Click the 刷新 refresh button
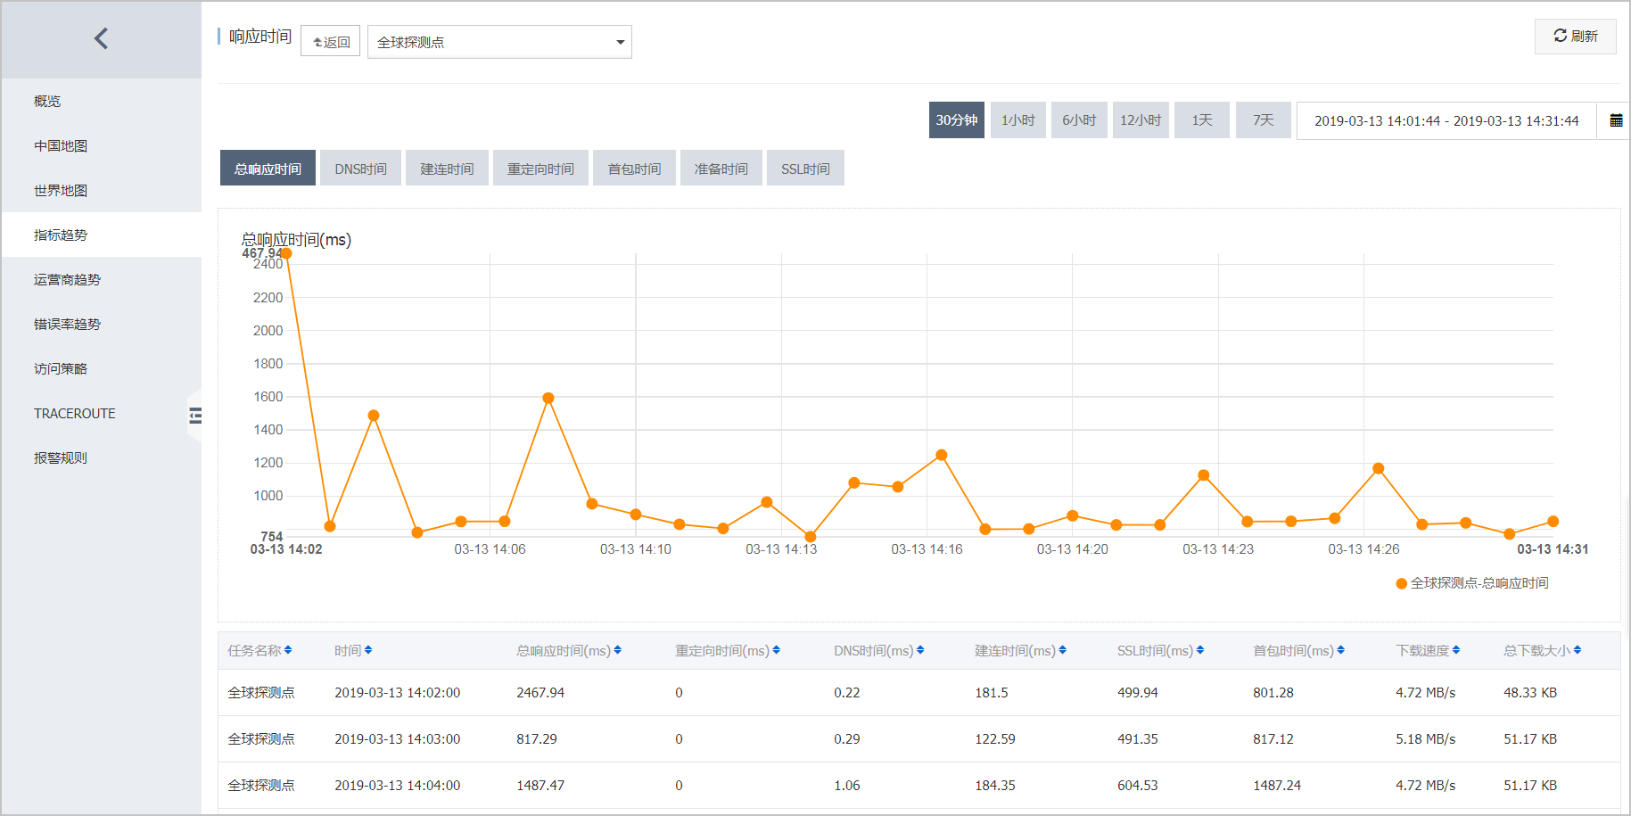Viewport: 1631px width, 816px height. (1575, 37)
